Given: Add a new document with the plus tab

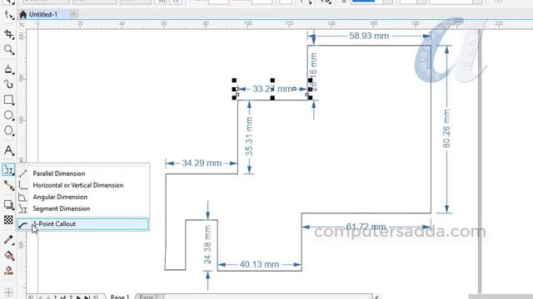Looking at the screenshot, I should [x=74, y=14].
